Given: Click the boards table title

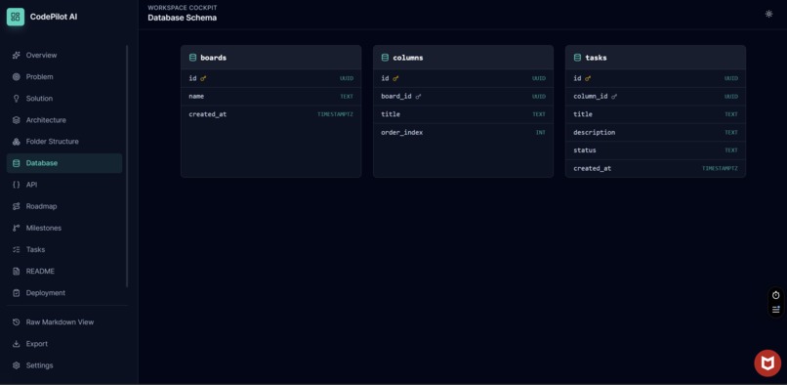Looking at the screenshot, I should coord(213,58).
